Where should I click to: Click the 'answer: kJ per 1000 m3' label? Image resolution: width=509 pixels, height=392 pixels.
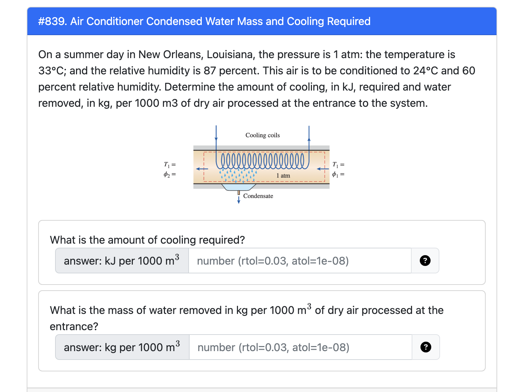(121, 261)
